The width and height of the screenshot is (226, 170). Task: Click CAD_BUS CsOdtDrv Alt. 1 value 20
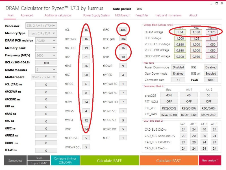pyautogui.click(x=194, y=142)
